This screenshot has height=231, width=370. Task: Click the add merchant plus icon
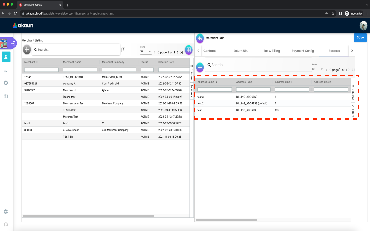tap(27, 50)
